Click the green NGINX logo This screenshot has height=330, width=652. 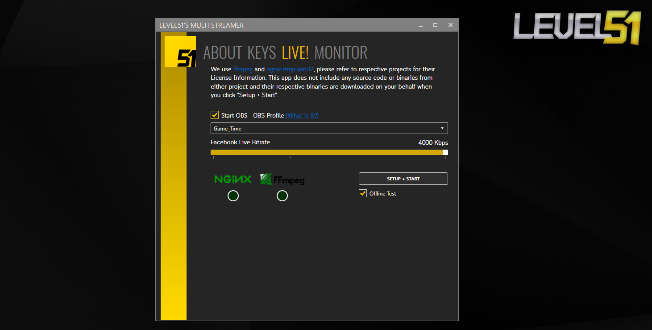coord(233,179)
